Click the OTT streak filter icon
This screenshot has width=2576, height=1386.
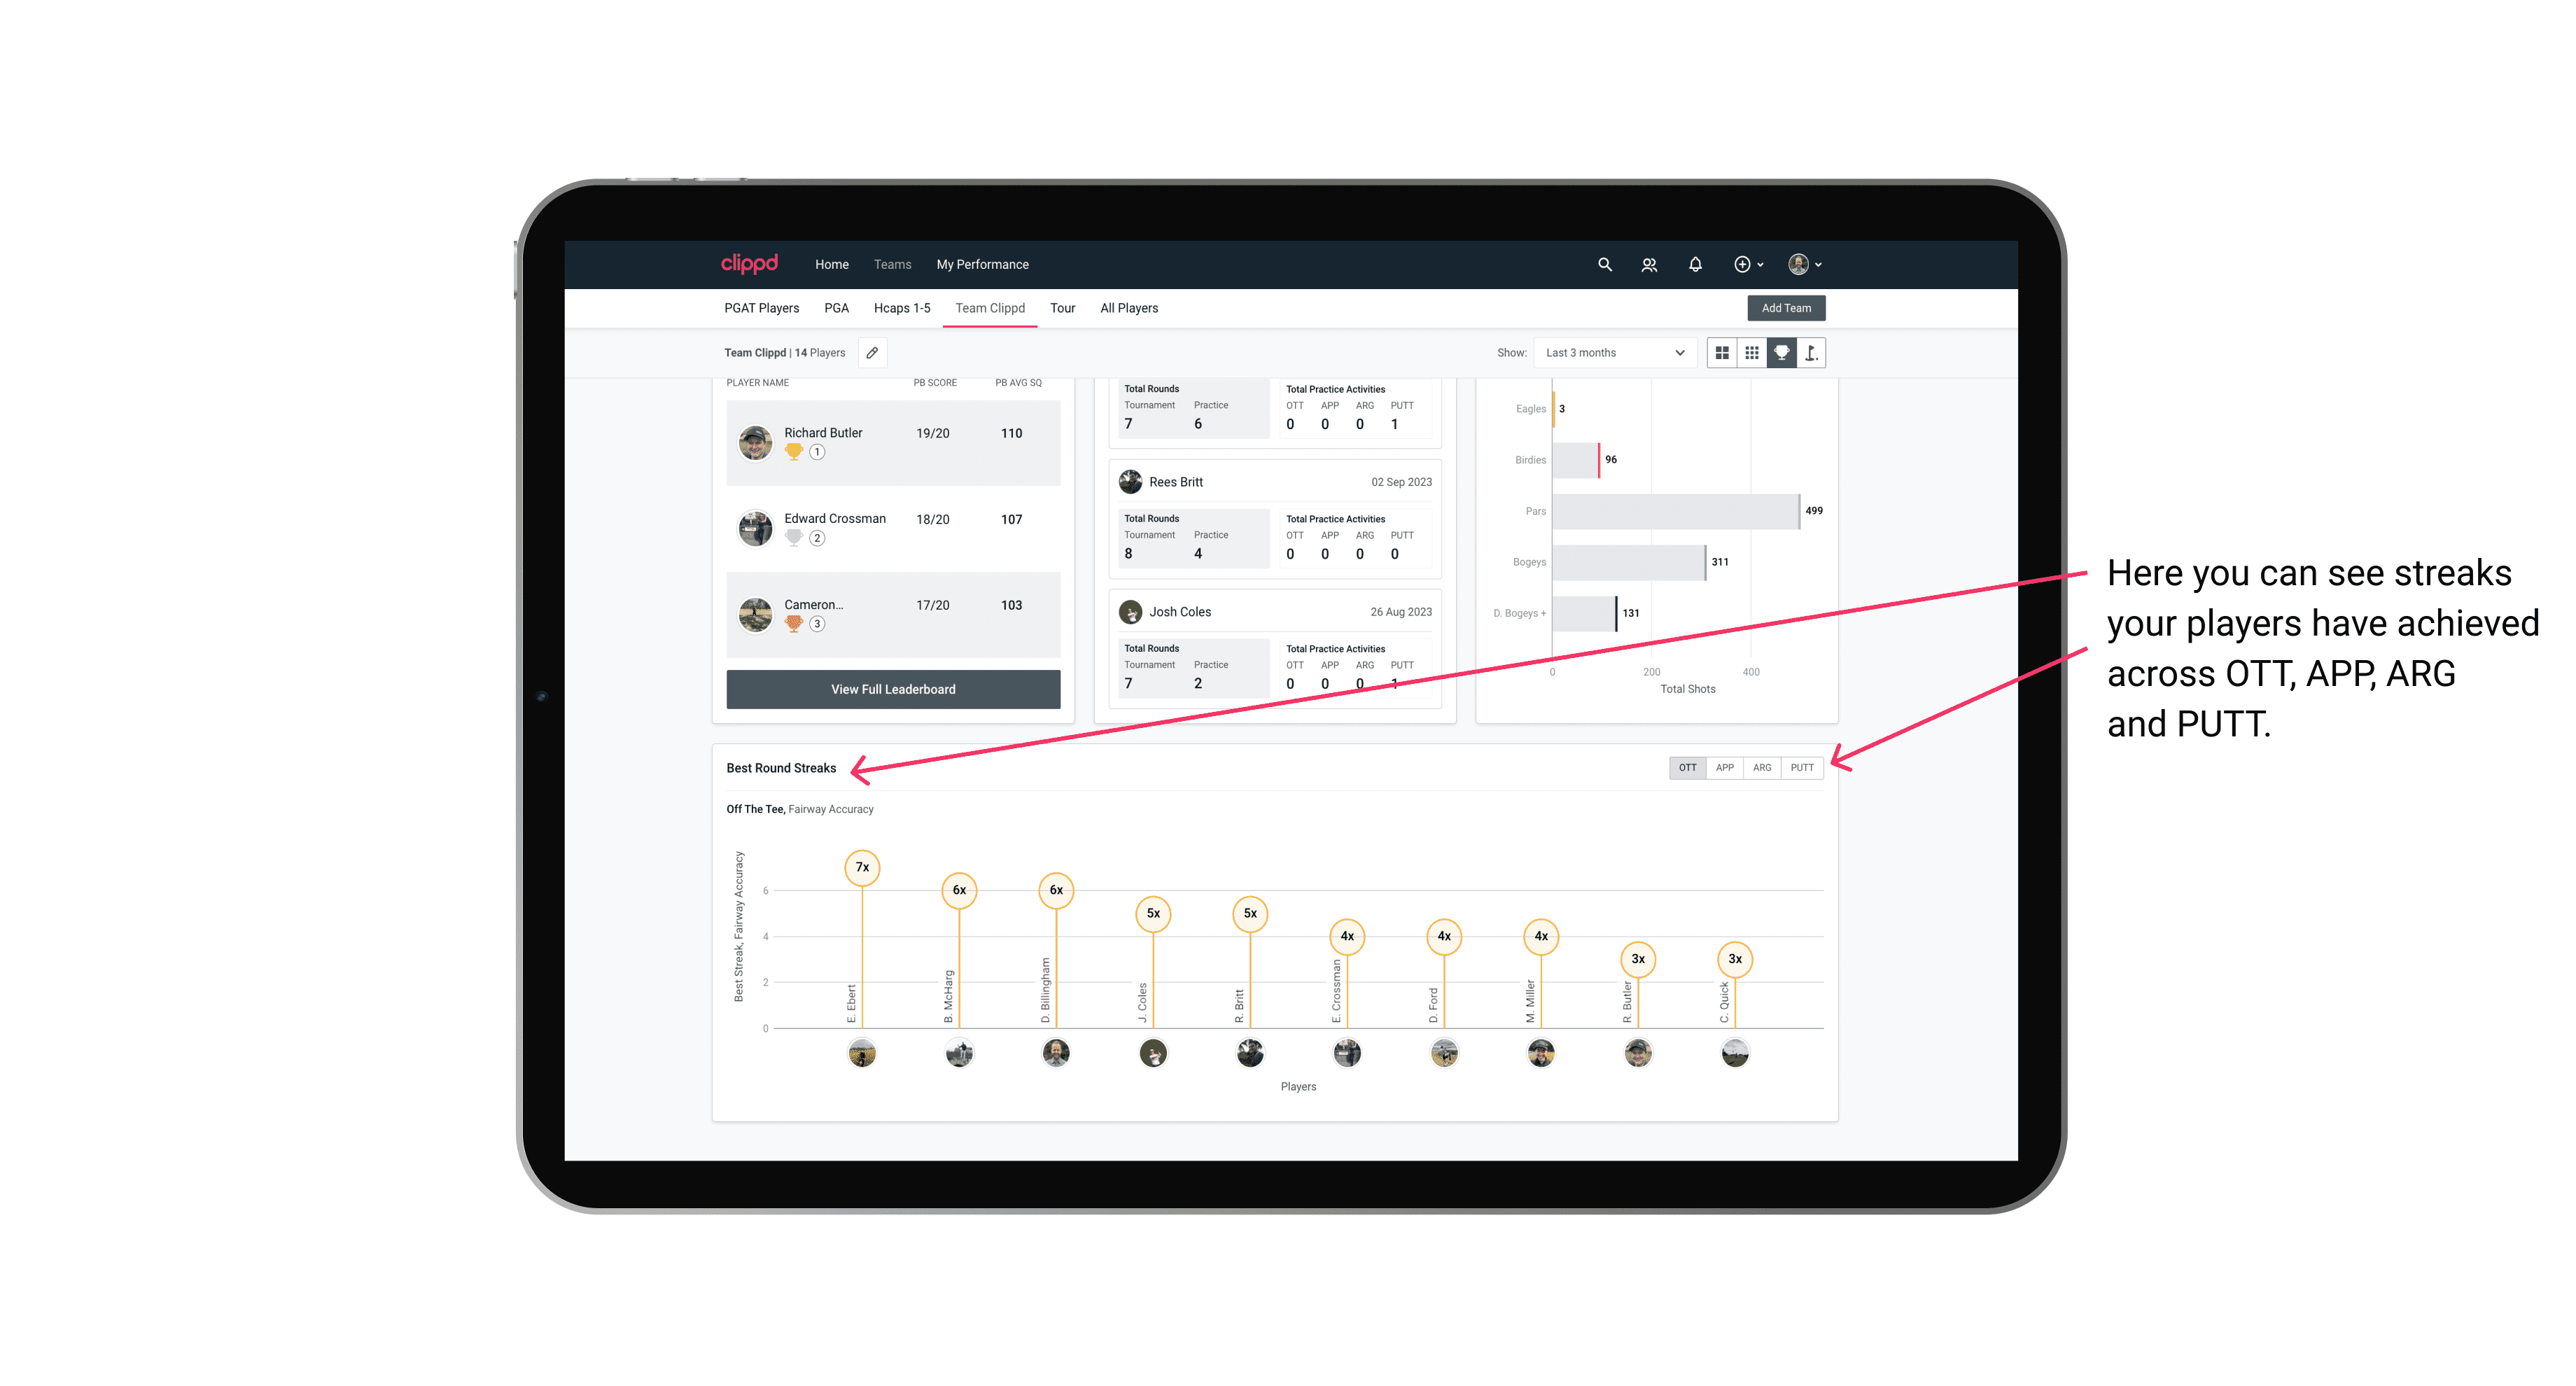(1686, 768)
